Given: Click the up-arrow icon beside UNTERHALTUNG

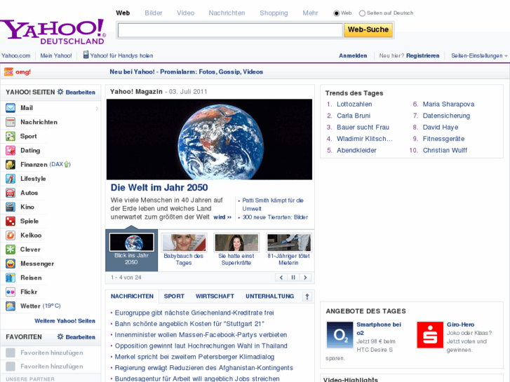Looking at the screenshot, I should (x=307, y=296).
